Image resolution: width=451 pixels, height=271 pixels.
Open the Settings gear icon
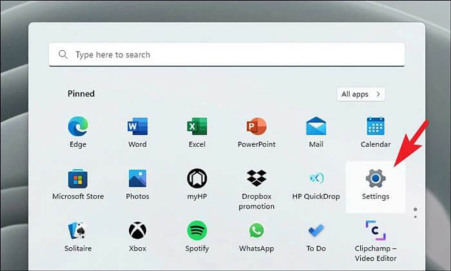[x=376, y=179]
